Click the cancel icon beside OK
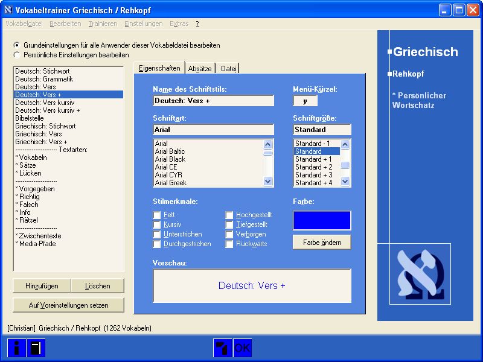This screenshot has height=362, width=483. (x=222, y=348)
